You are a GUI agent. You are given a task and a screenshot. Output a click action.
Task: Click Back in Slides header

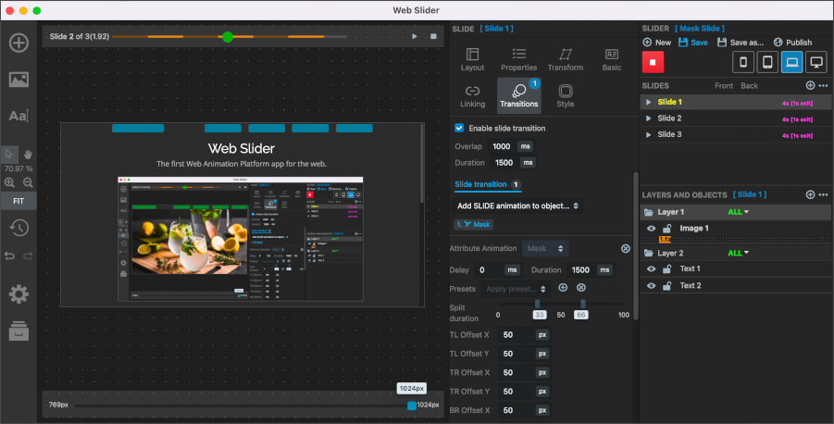(x=749, y=86)
